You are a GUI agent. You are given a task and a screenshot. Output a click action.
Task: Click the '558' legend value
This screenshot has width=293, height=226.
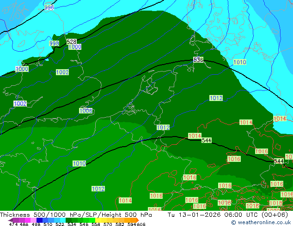coord(96,224)
